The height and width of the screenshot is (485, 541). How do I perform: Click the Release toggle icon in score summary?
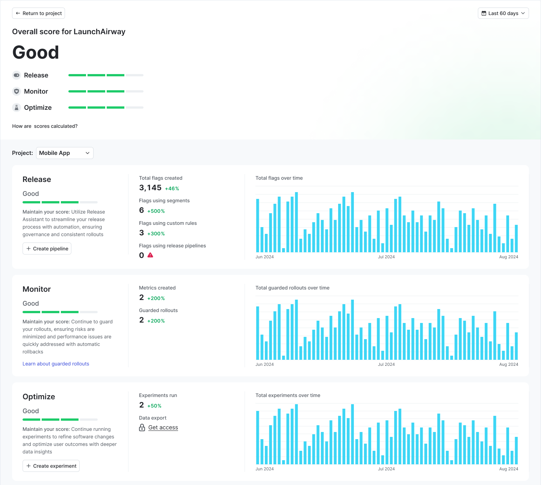click(x=17, y=75)
